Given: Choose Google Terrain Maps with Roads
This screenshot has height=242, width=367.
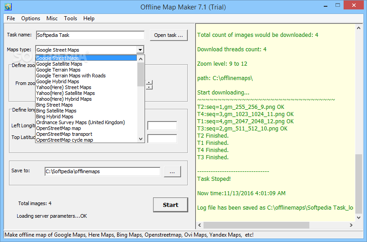Looking at the screenshot, I should pyautogui.click(x=86, y=76).
